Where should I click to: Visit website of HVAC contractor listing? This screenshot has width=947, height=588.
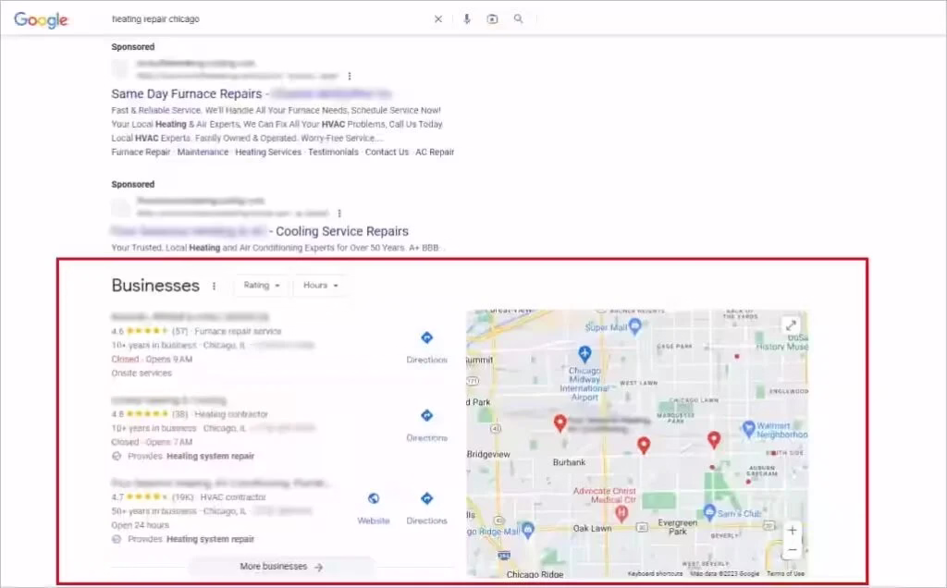coord(374,508)
